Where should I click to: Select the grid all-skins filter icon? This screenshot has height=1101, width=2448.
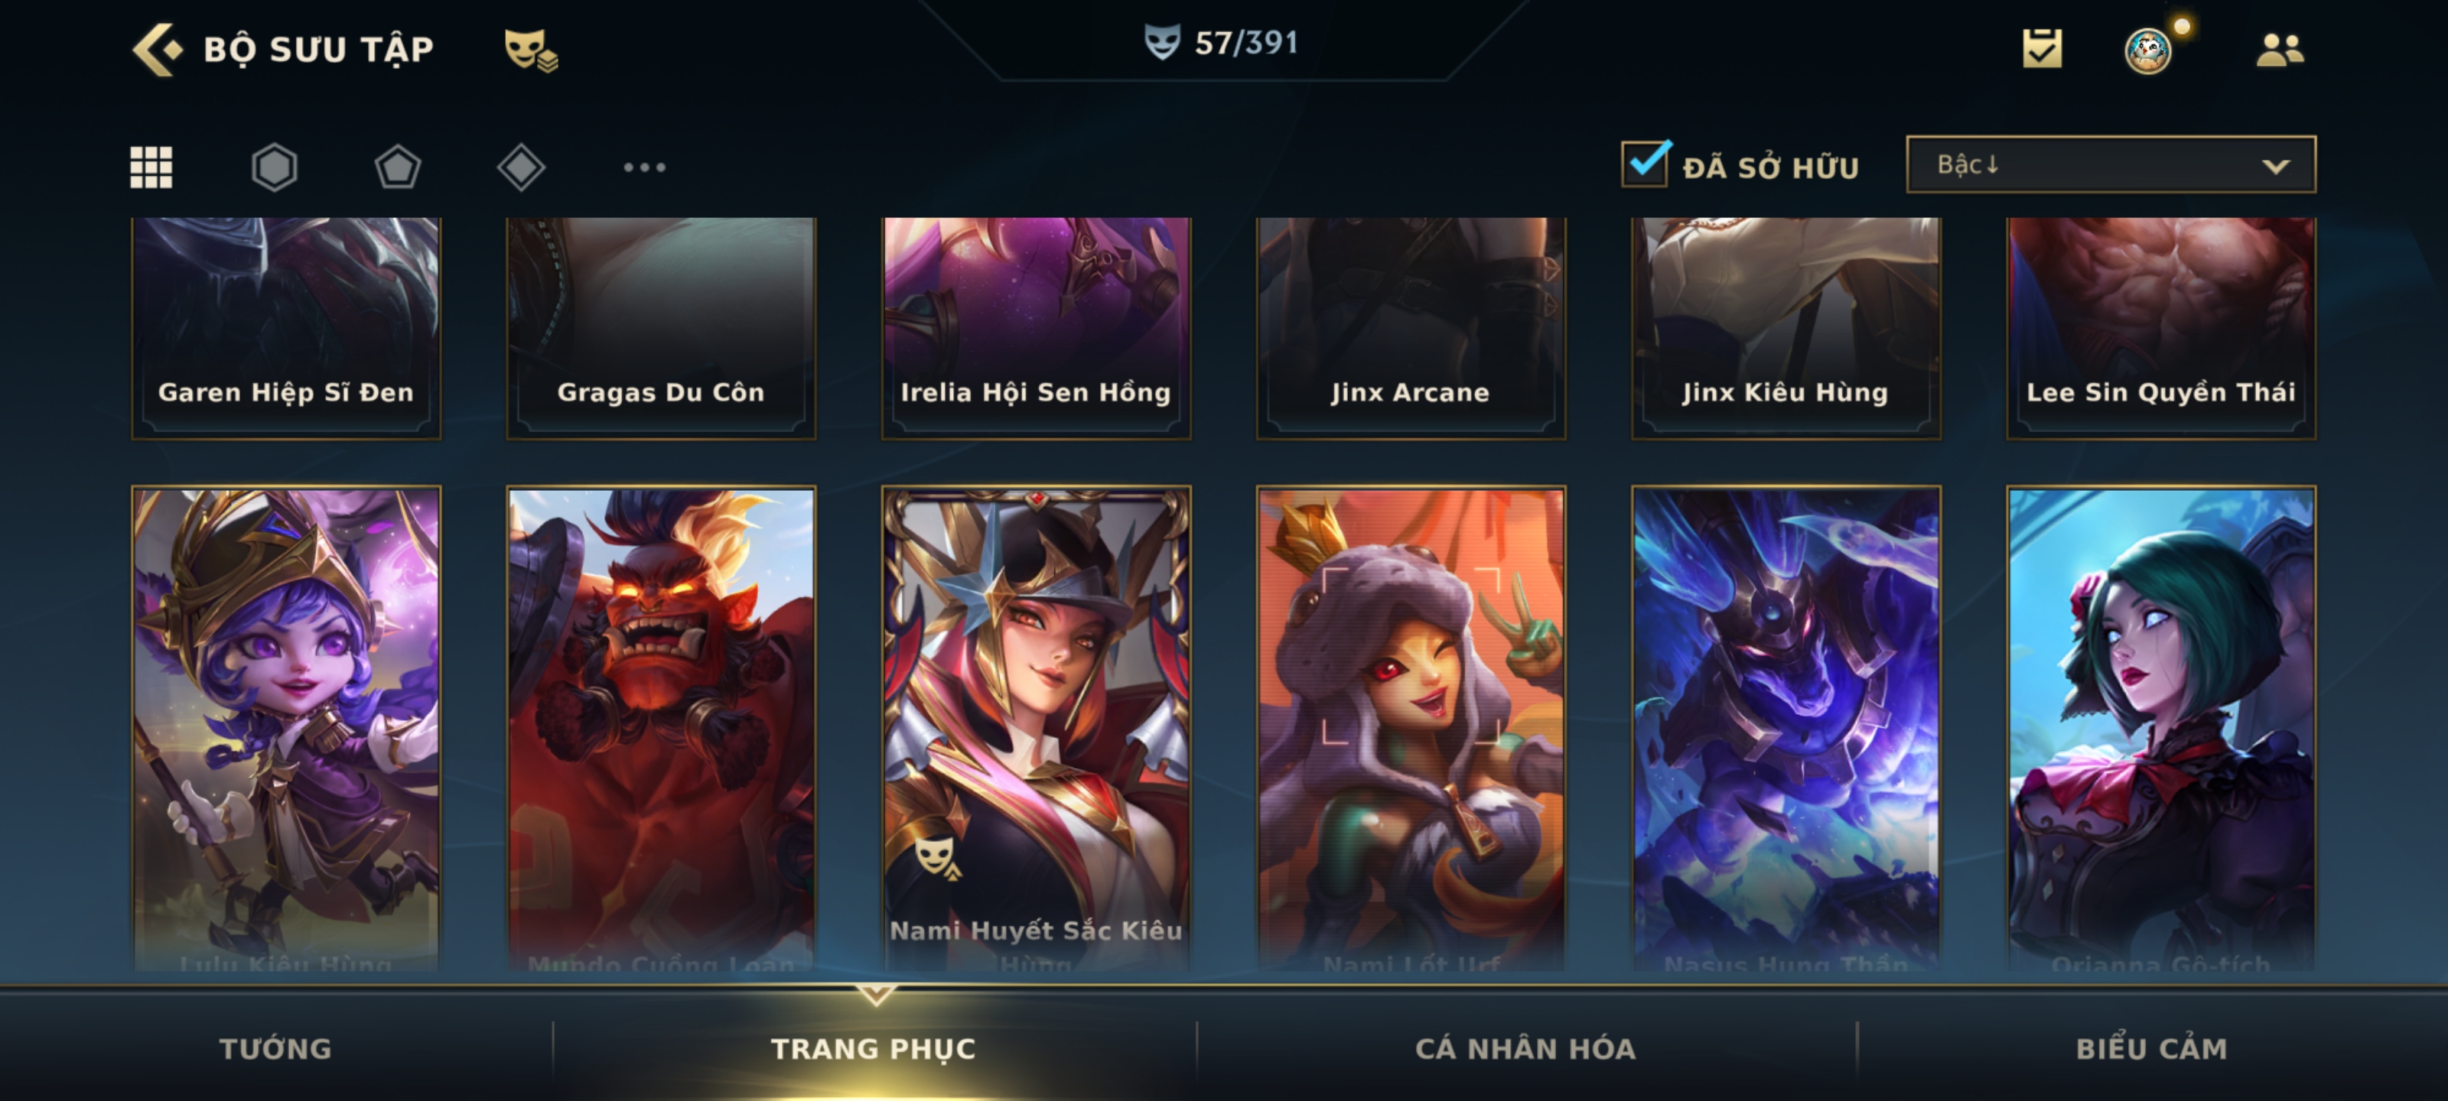point(151,167)
